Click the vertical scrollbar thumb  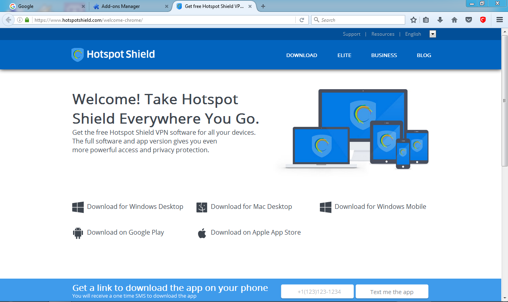[x=505, y=101]
